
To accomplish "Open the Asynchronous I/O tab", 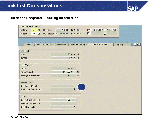I will (x=44, y=44).
